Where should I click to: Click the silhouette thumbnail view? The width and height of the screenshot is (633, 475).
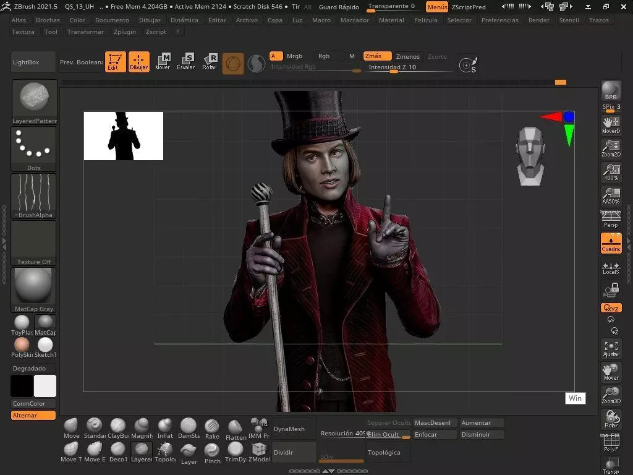coord(124,136)
